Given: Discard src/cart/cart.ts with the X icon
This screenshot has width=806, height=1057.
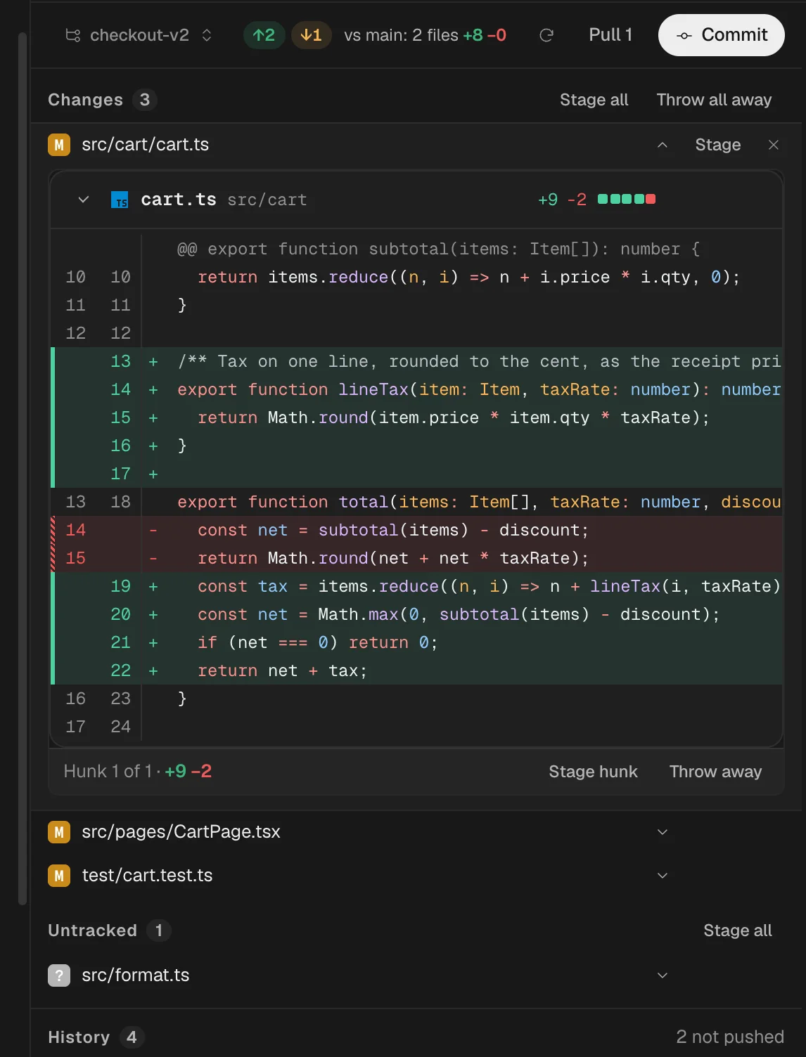Looking at the screenshot, I should click(774, 145).
